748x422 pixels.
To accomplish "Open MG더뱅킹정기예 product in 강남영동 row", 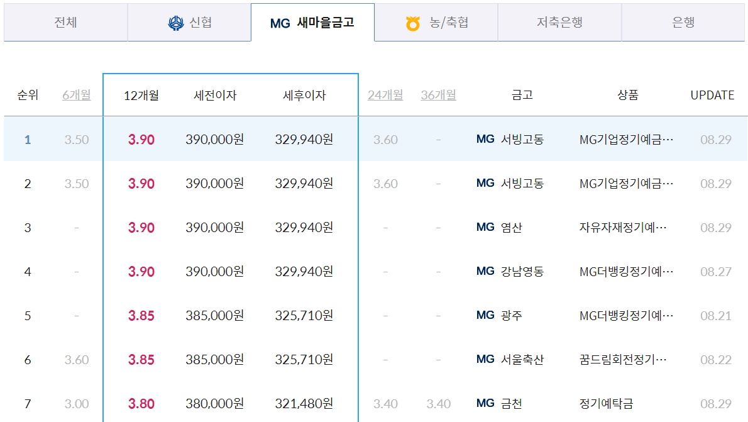I will click(626, 271).
